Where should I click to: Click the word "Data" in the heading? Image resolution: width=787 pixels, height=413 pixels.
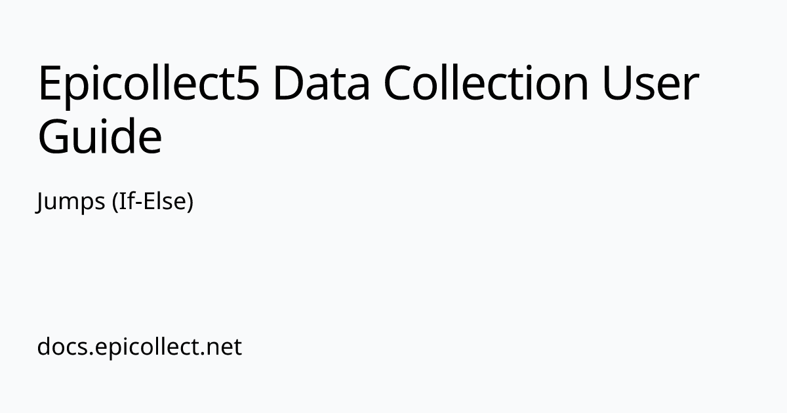click(x=321, y=85)
